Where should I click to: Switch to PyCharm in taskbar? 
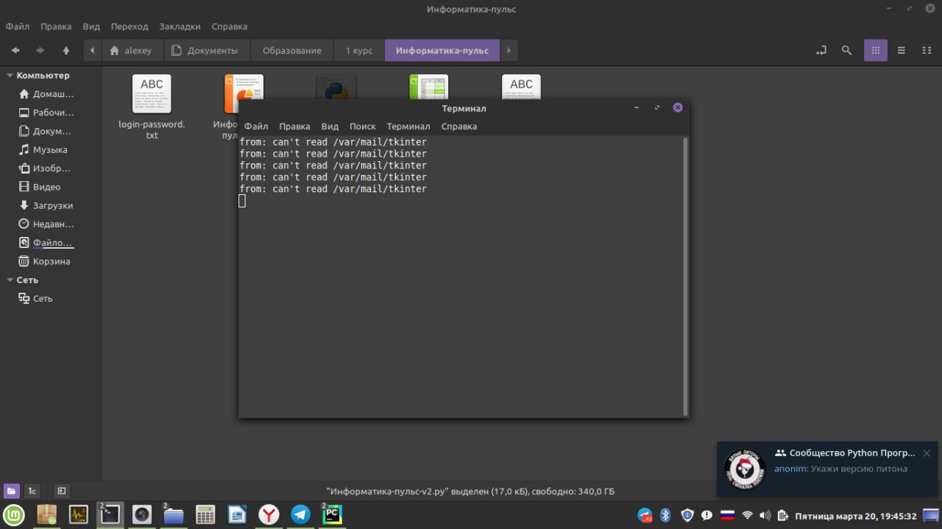(332, 514)
